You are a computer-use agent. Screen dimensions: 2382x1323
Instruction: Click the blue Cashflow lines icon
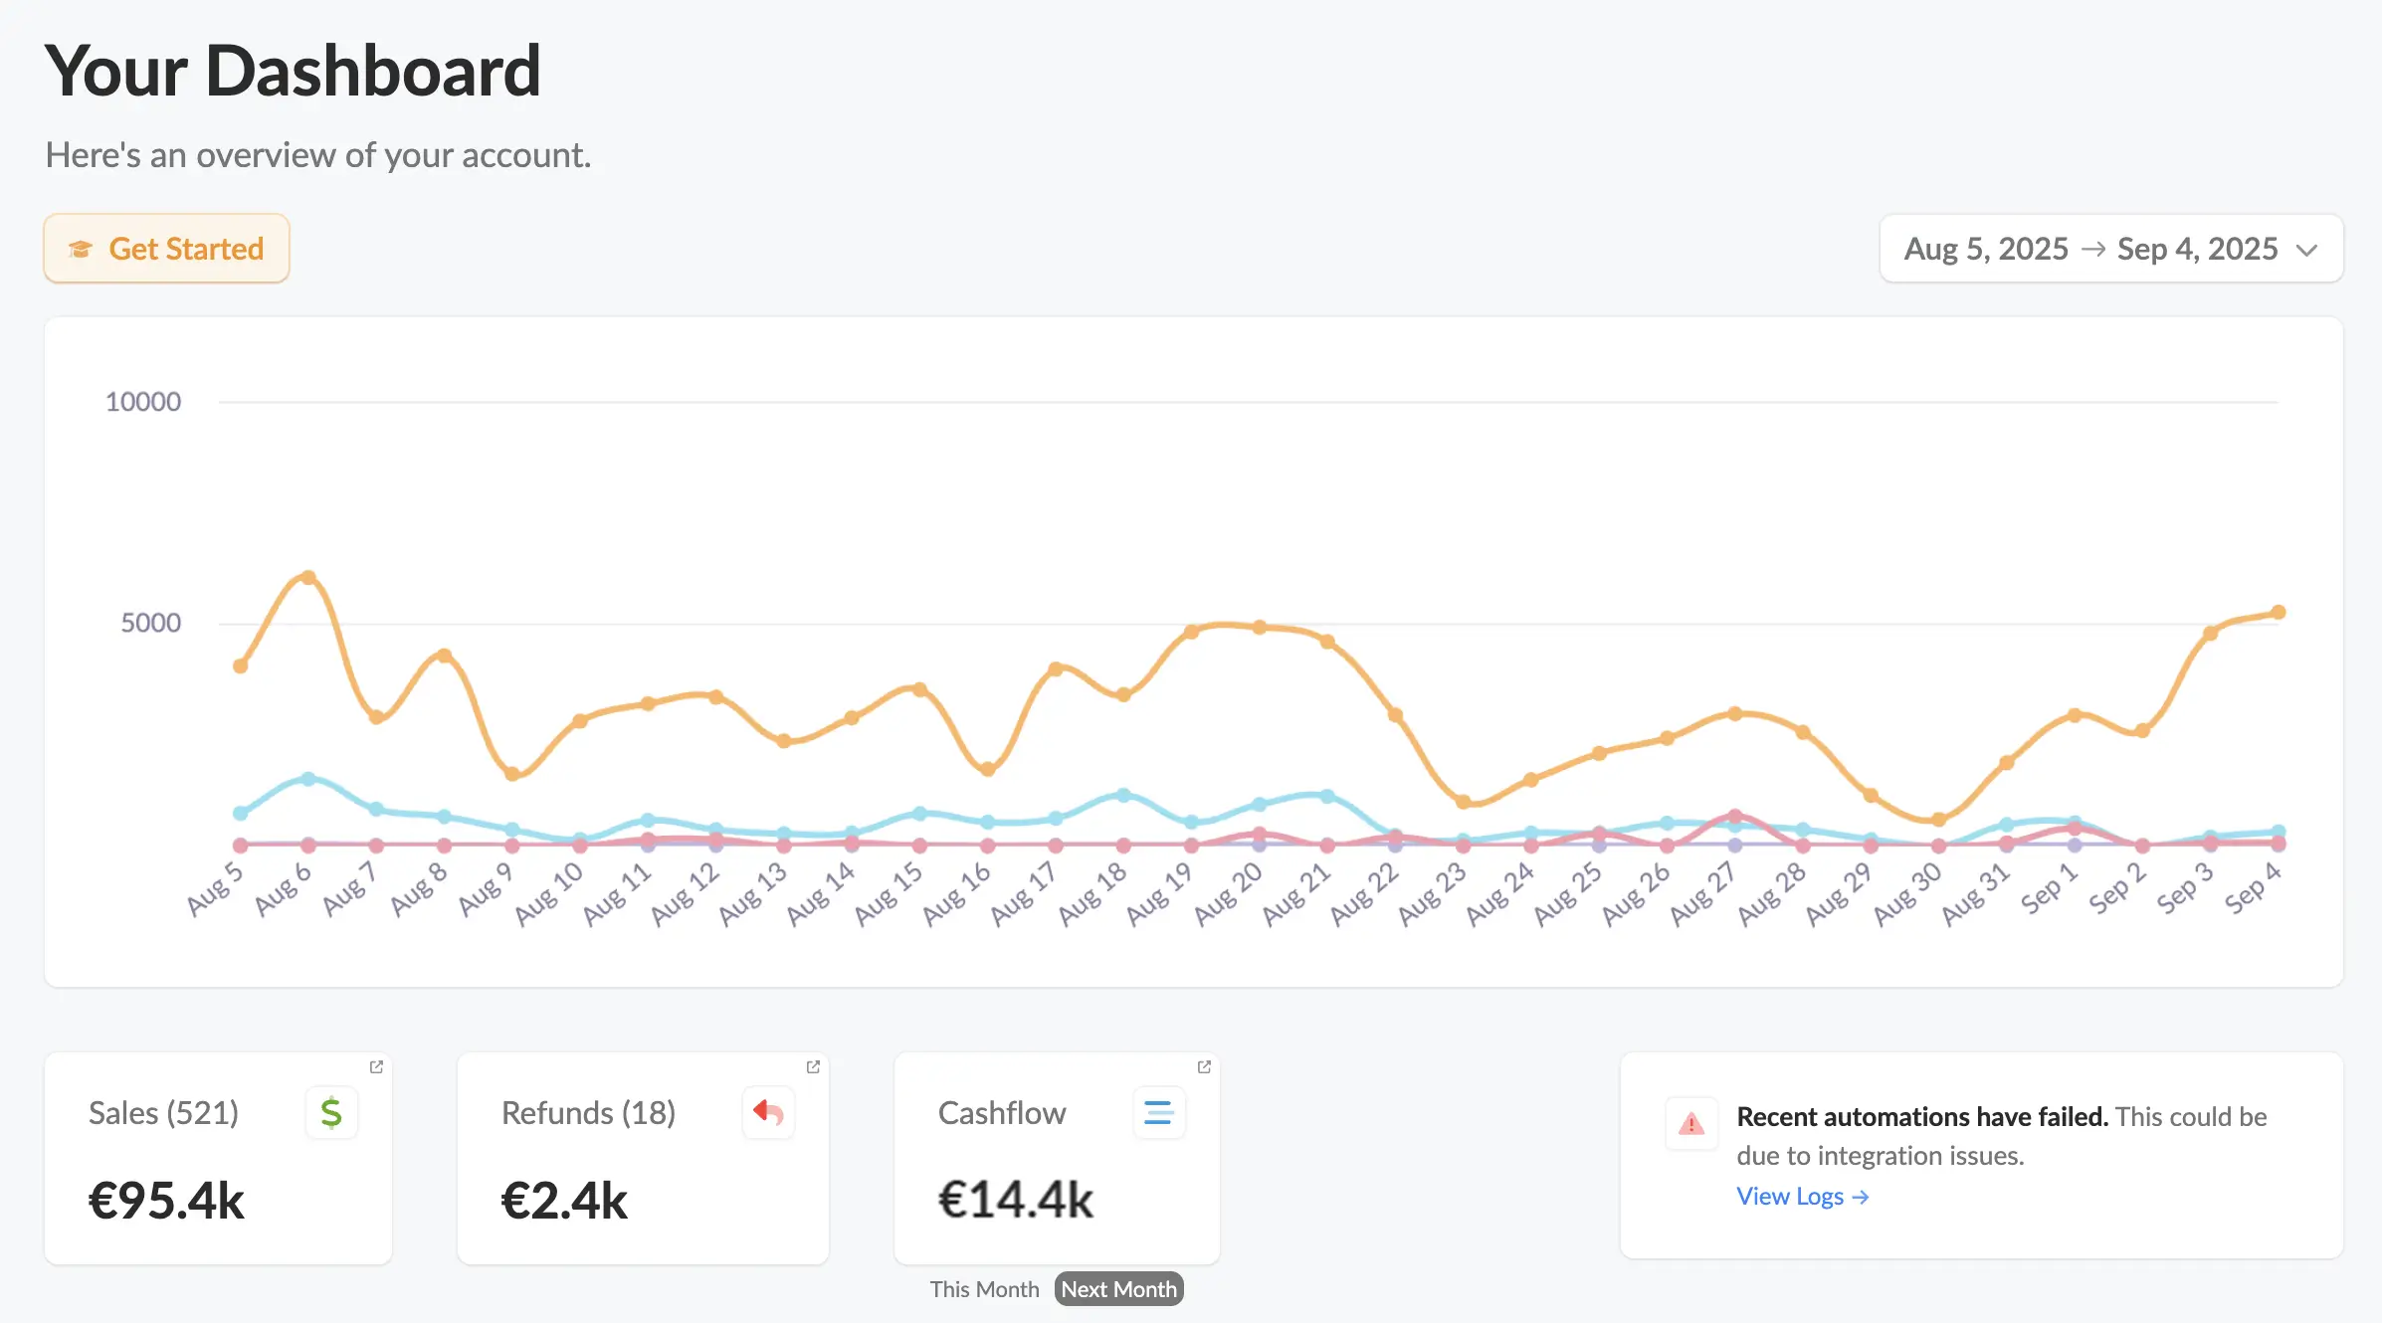(x=1158, y=1112)
